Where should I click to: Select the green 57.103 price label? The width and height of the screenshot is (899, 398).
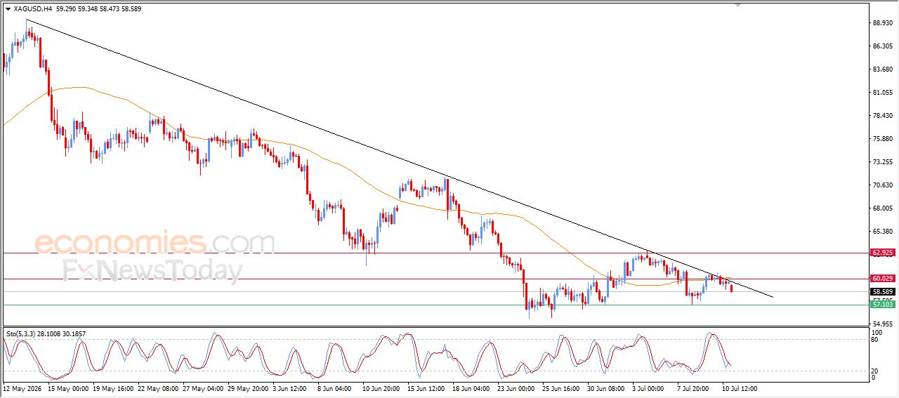pyautogui.click(x=883, y=304)
